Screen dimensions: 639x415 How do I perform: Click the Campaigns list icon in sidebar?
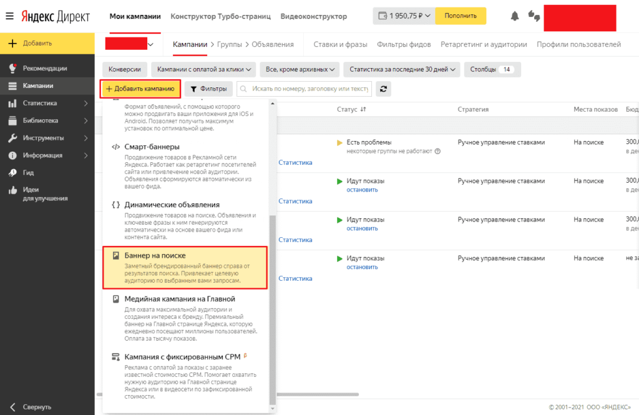[12, 85]
